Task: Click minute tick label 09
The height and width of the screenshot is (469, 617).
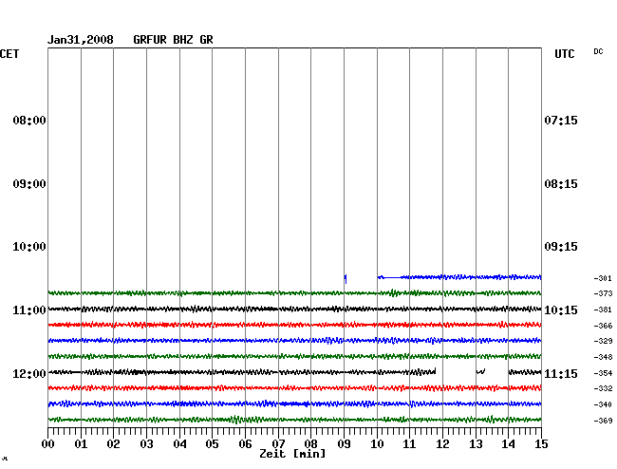Action: pyautogui.click(x=344, y=444)
